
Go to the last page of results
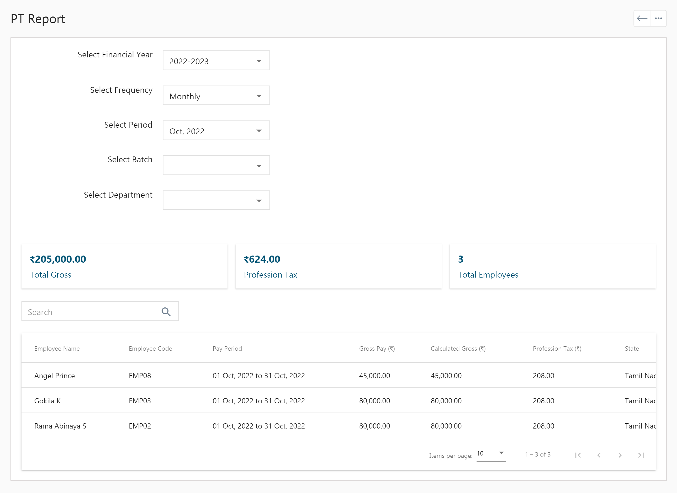(641, 455)
